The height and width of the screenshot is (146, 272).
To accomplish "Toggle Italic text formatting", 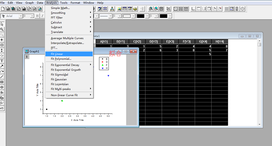I will [42, 16].
